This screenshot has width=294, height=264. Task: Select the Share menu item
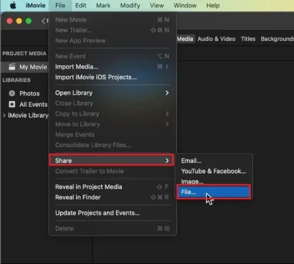[112, 161]
